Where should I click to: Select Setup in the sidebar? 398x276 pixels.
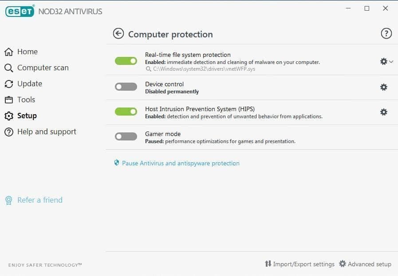28,116
